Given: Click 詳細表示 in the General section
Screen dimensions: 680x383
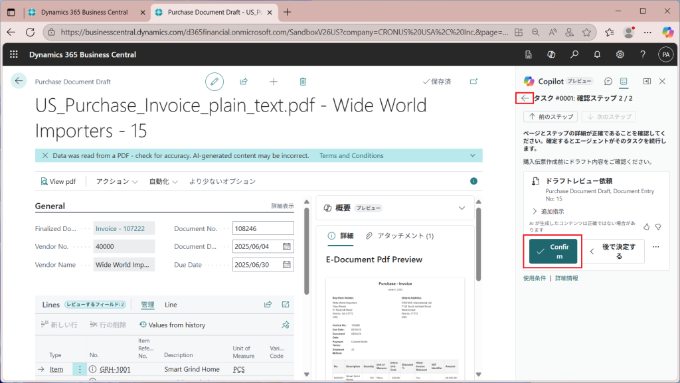Looking at the screenshot, I should click(x=282, y=206).
